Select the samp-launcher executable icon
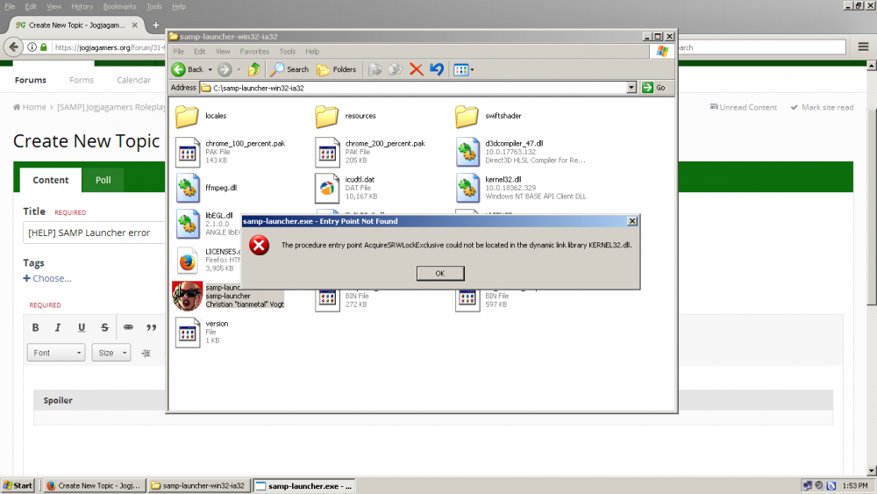The width and height of the screenshot is (877, 494). [x=188, y=296]
